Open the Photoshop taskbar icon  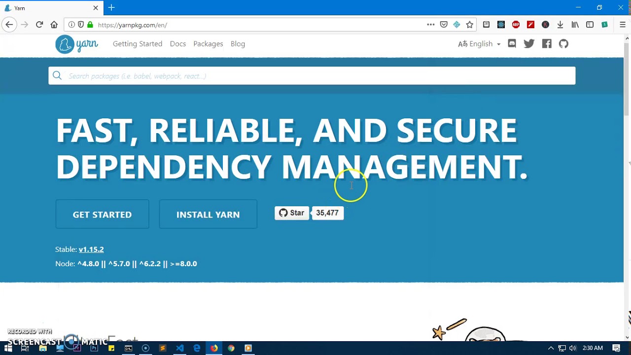(x=94, y=348)
